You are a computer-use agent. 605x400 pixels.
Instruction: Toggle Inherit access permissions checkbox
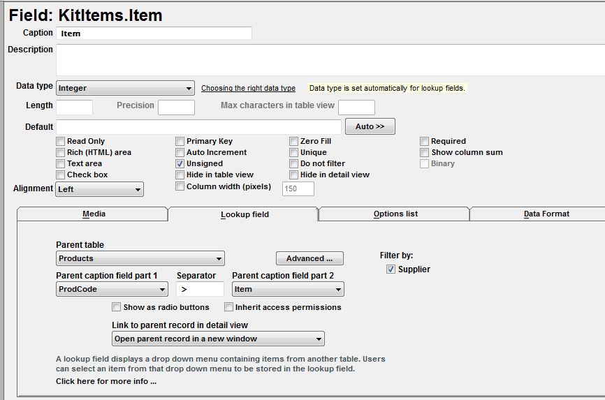[x=229, y=307]
